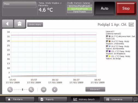
Task: Click the 16:12 time axis label
Action: pos(55,80)
